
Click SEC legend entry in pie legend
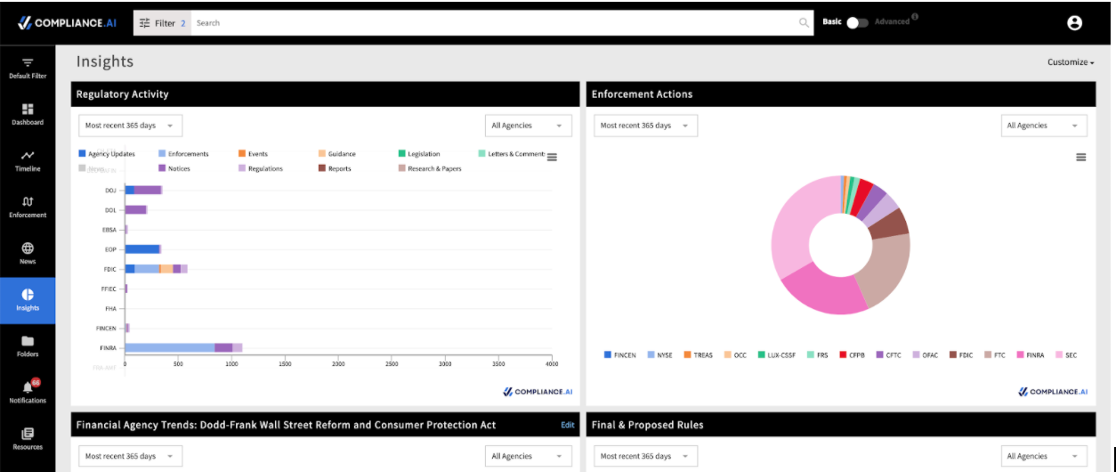[1065, 354]
